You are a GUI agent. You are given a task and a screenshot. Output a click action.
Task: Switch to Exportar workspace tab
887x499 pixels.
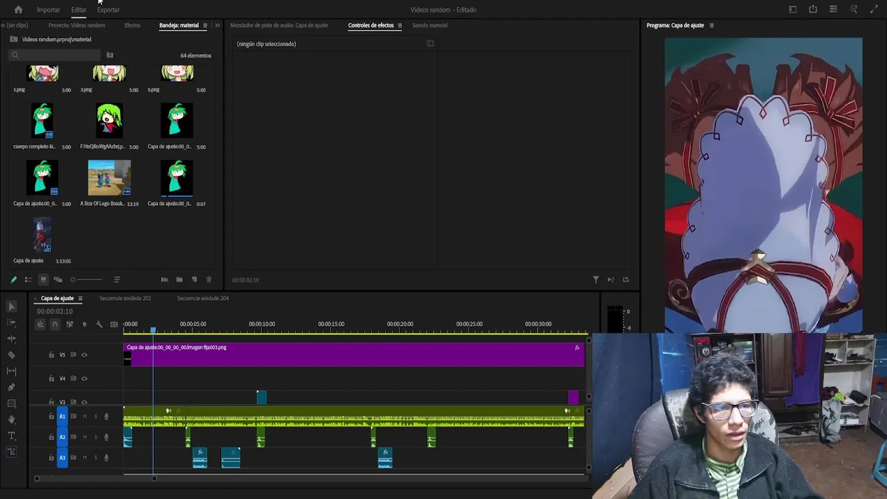(108, 10)
